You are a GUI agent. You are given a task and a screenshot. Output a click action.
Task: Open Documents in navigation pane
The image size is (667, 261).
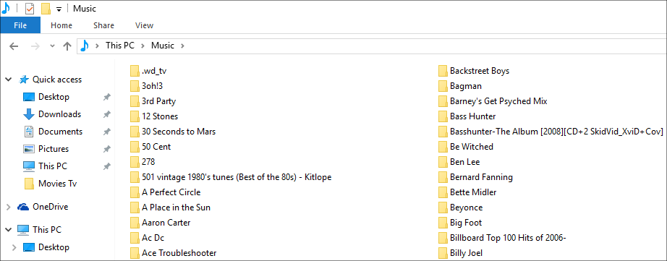[x=60, y=132]
